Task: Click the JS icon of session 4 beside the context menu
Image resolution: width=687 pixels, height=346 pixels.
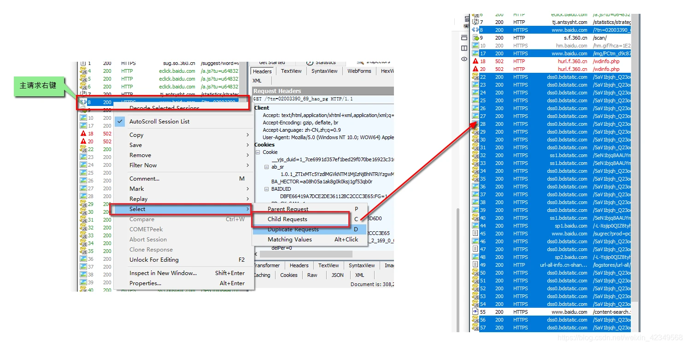Action: pos(83,71)
